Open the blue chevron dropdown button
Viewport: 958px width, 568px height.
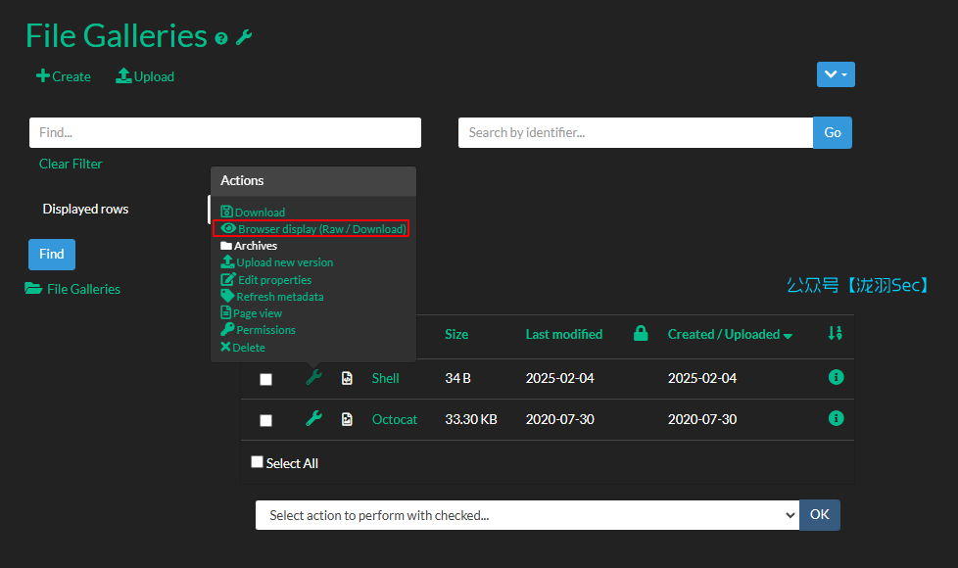pyautogui.click(x=836, y=74)
